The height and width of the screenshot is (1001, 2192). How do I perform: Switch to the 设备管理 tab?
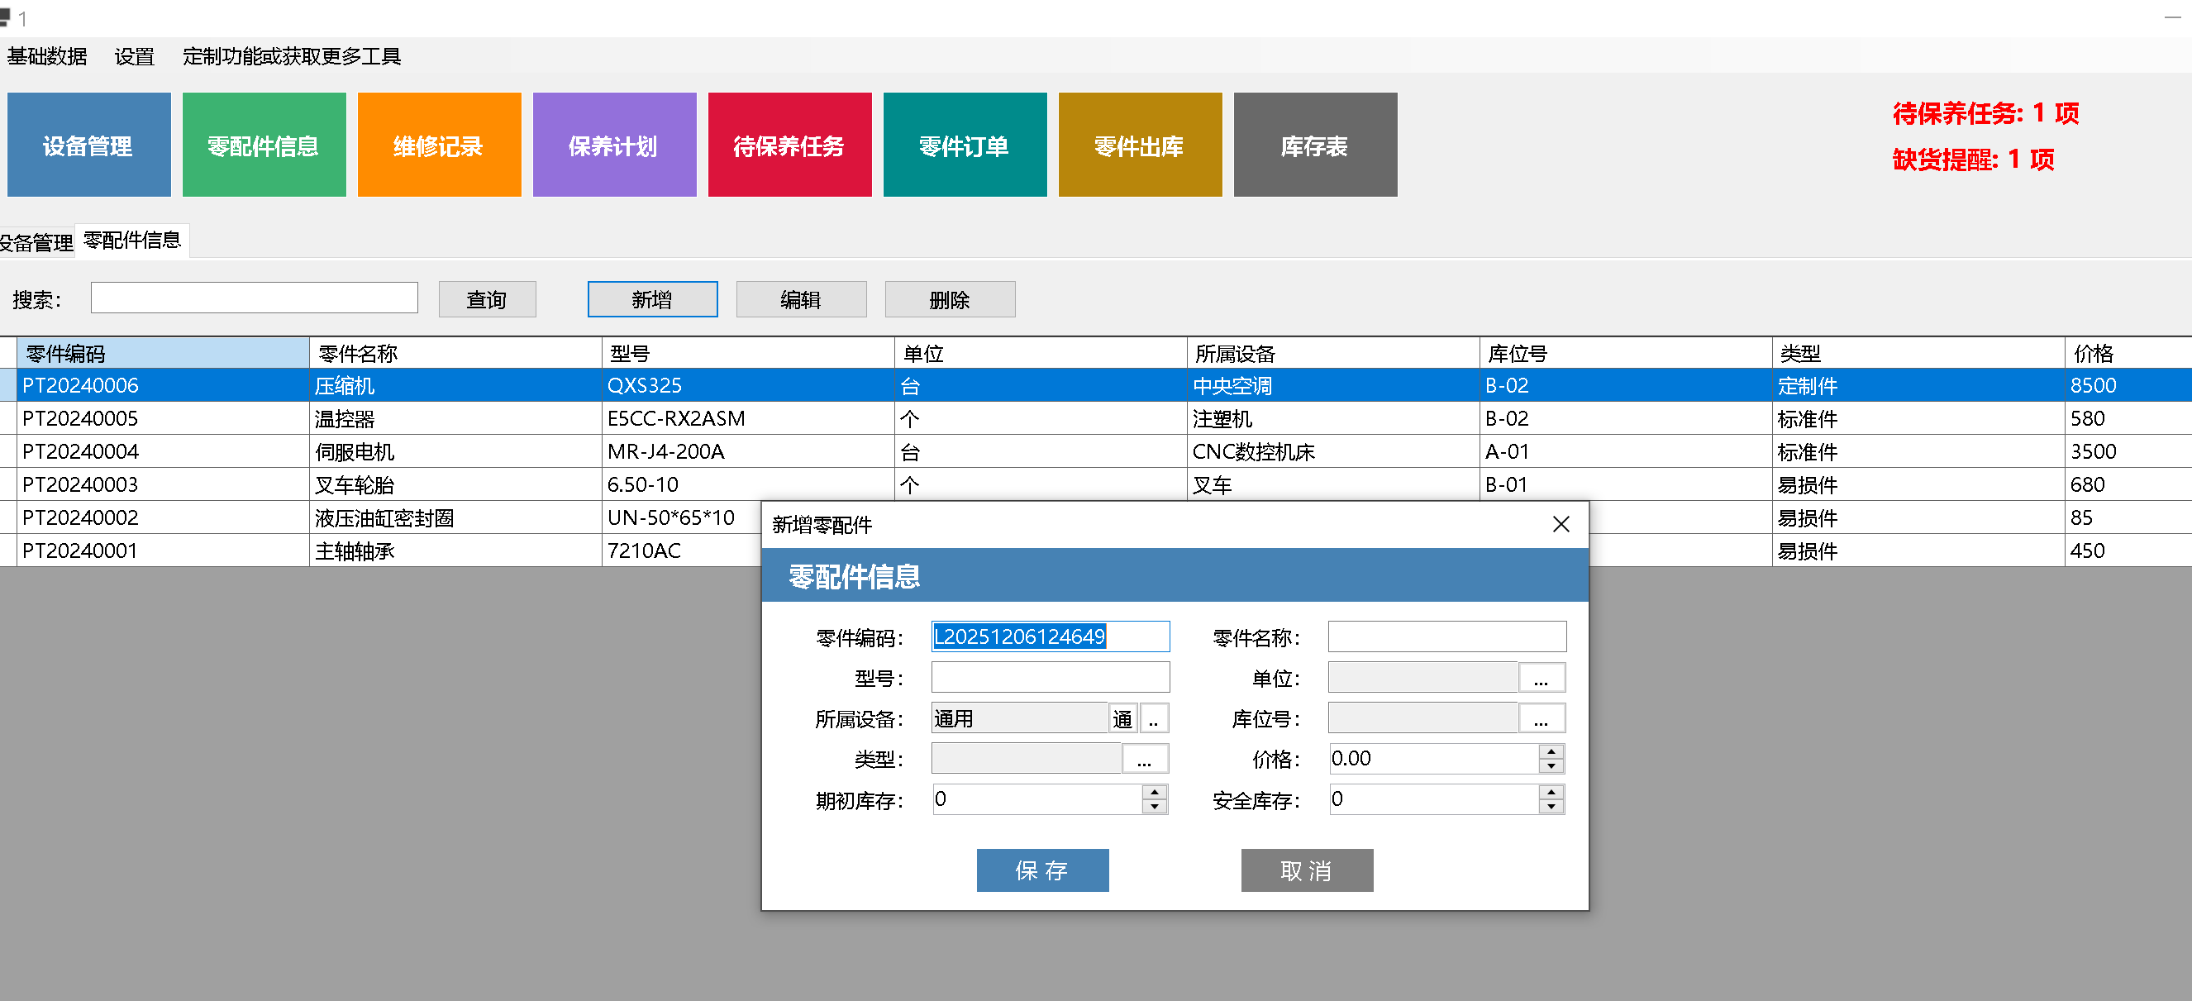[x=36, y=242]
